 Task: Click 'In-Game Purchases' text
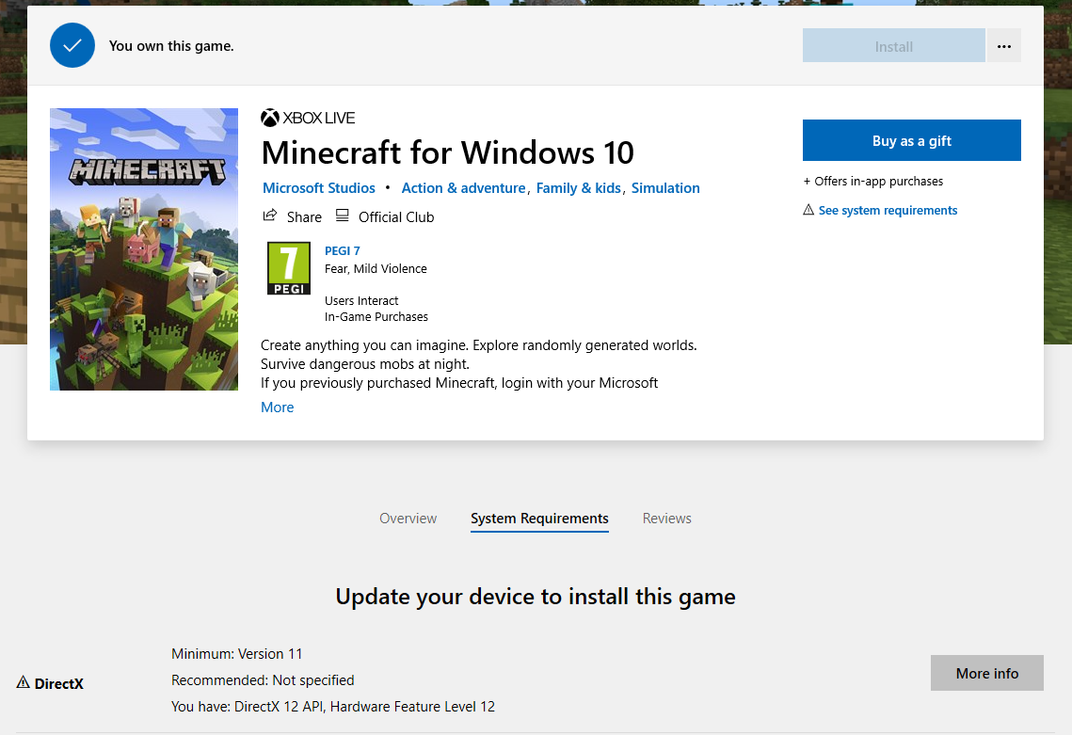[376, 316]
